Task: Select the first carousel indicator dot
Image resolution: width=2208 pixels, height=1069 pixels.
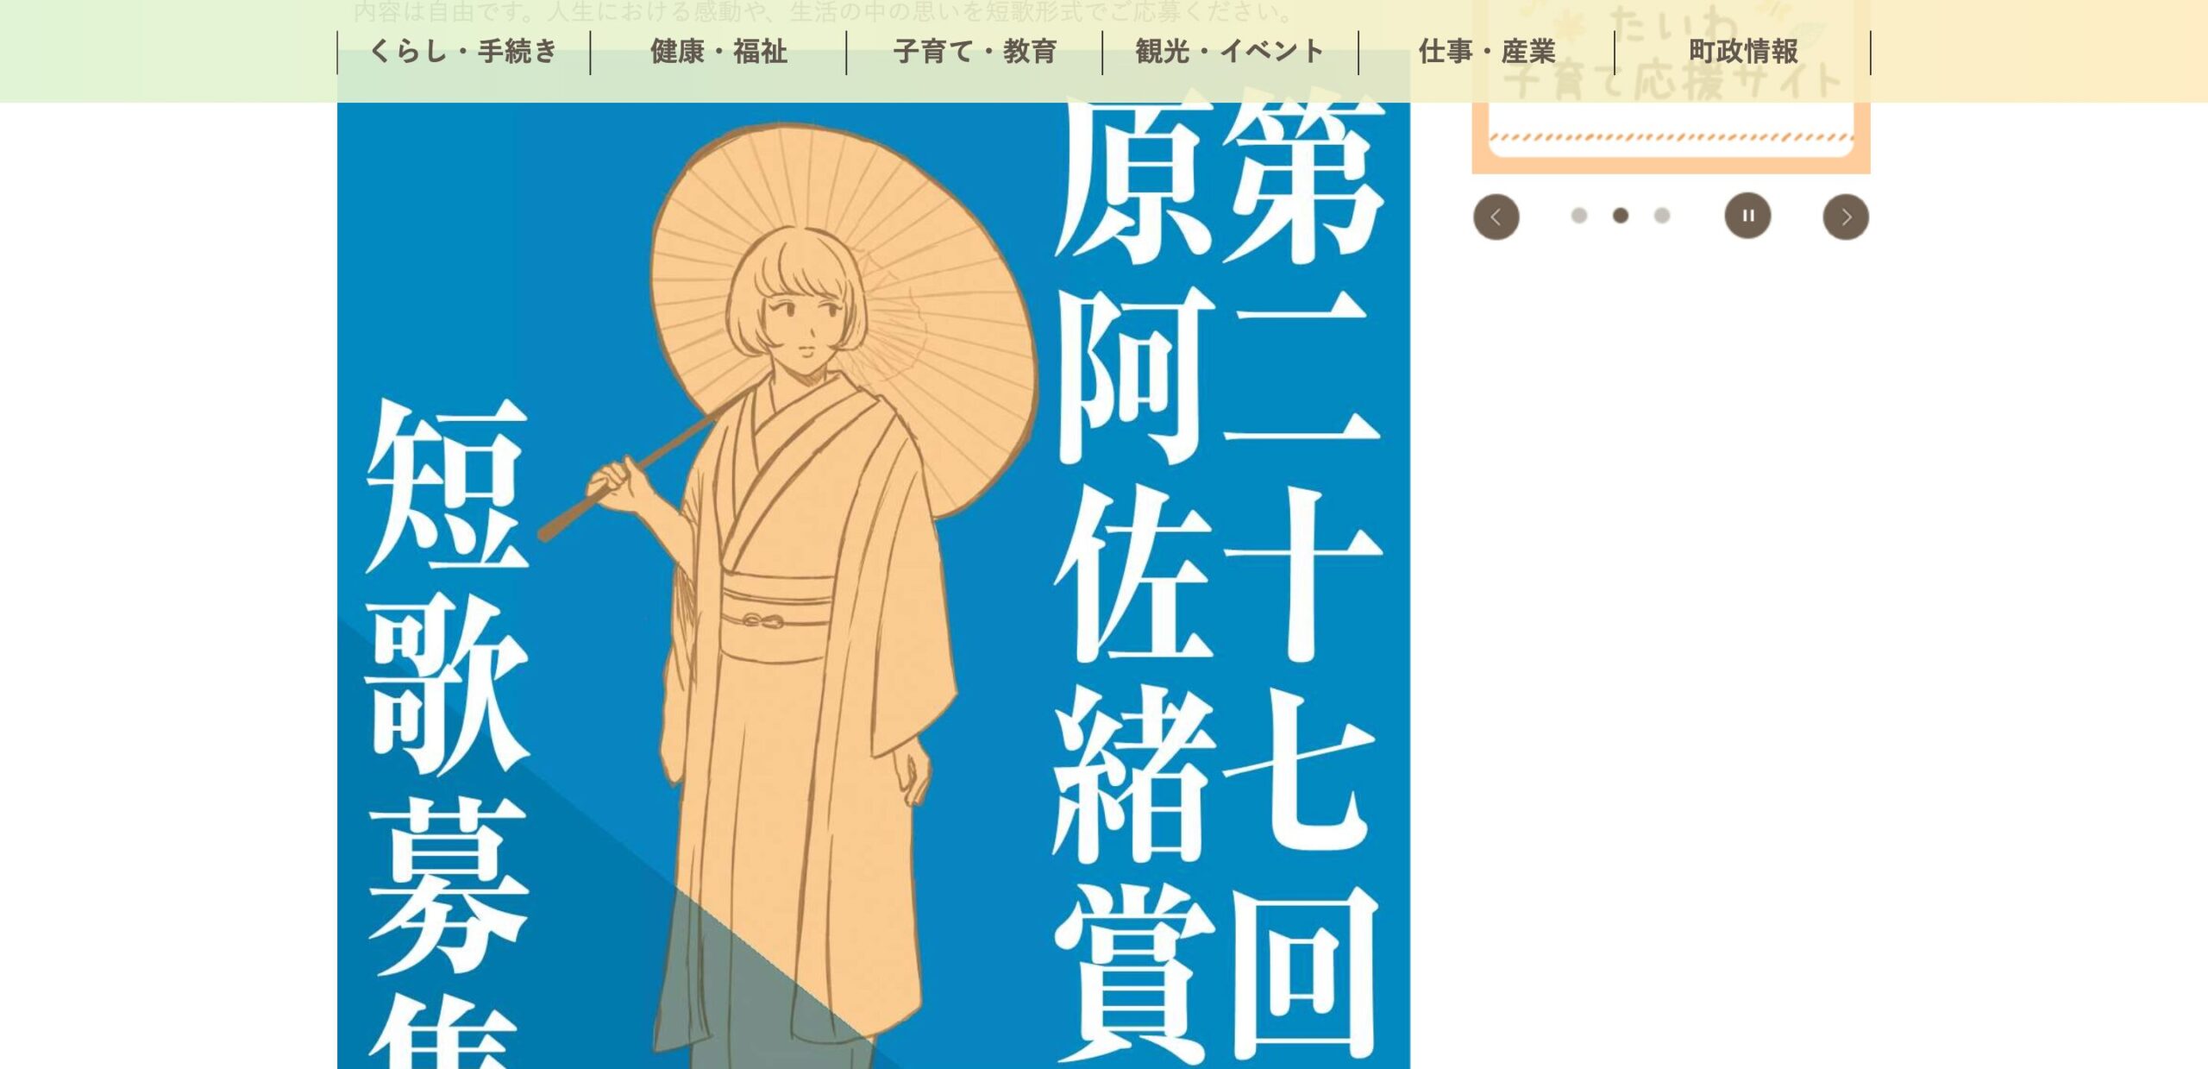Action: pos(1579,216)
